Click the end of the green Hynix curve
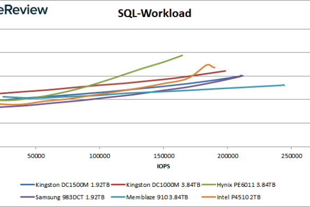Screen dimensions: 310x207 [x=182, y=55]
